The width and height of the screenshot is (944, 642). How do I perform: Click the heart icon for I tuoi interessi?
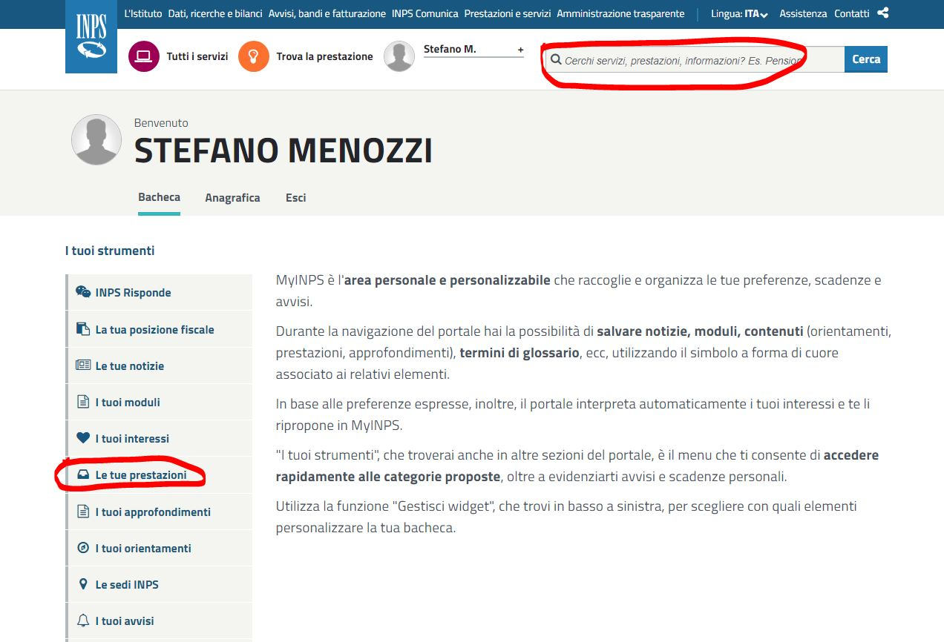pos(83,438)
